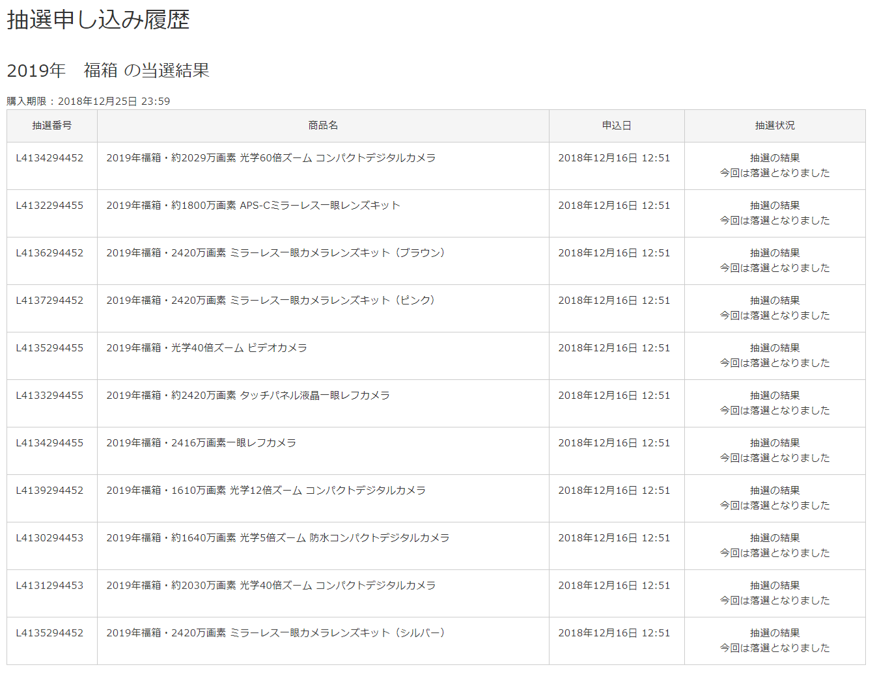Select lottery number L4130294453
This screenshot has height=676, width=877.
50,538
